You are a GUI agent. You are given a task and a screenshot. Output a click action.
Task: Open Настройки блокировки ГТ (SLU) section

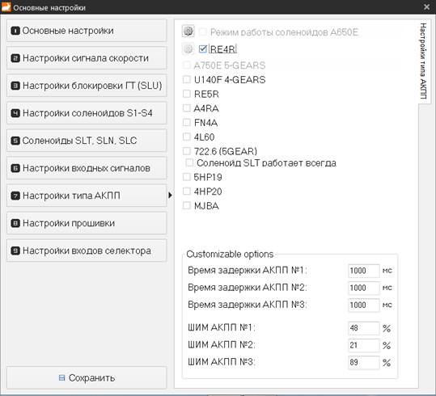click(x=87, y=86)
